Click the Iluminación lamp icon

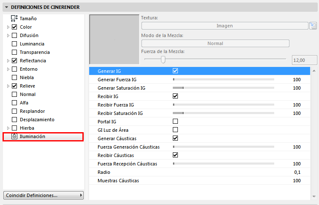(14, 136)
